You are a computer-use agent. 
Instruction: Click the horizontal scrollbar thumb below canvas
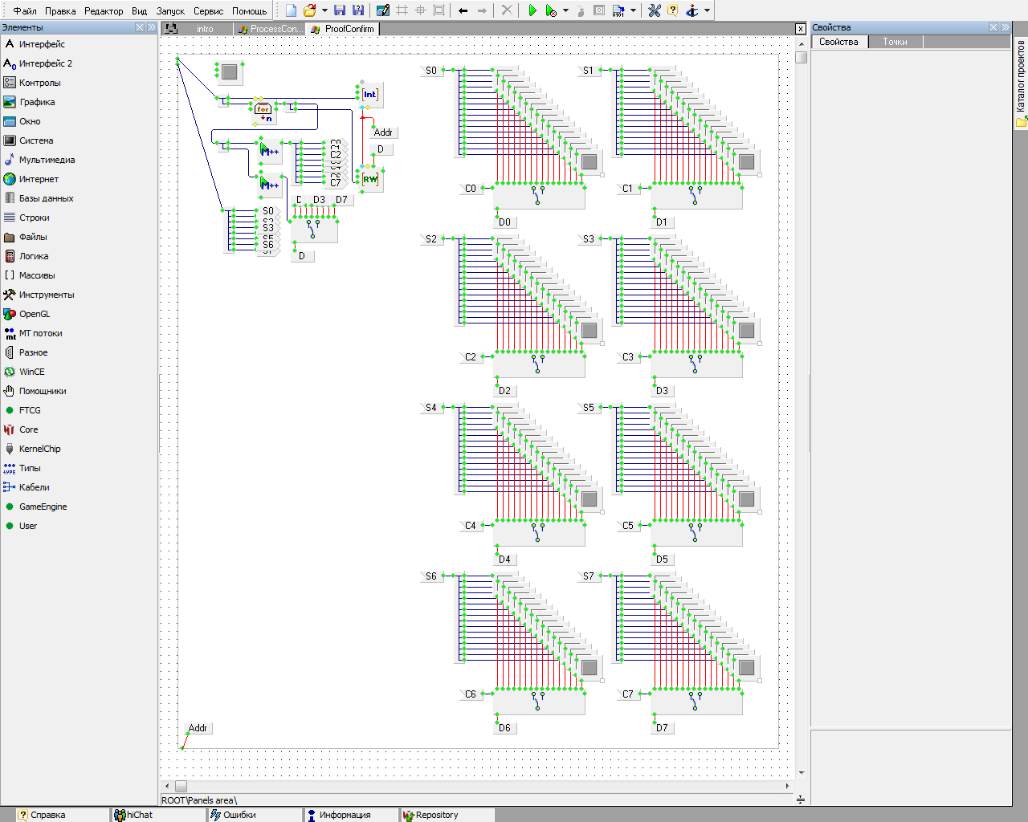[x=181, y=787]
